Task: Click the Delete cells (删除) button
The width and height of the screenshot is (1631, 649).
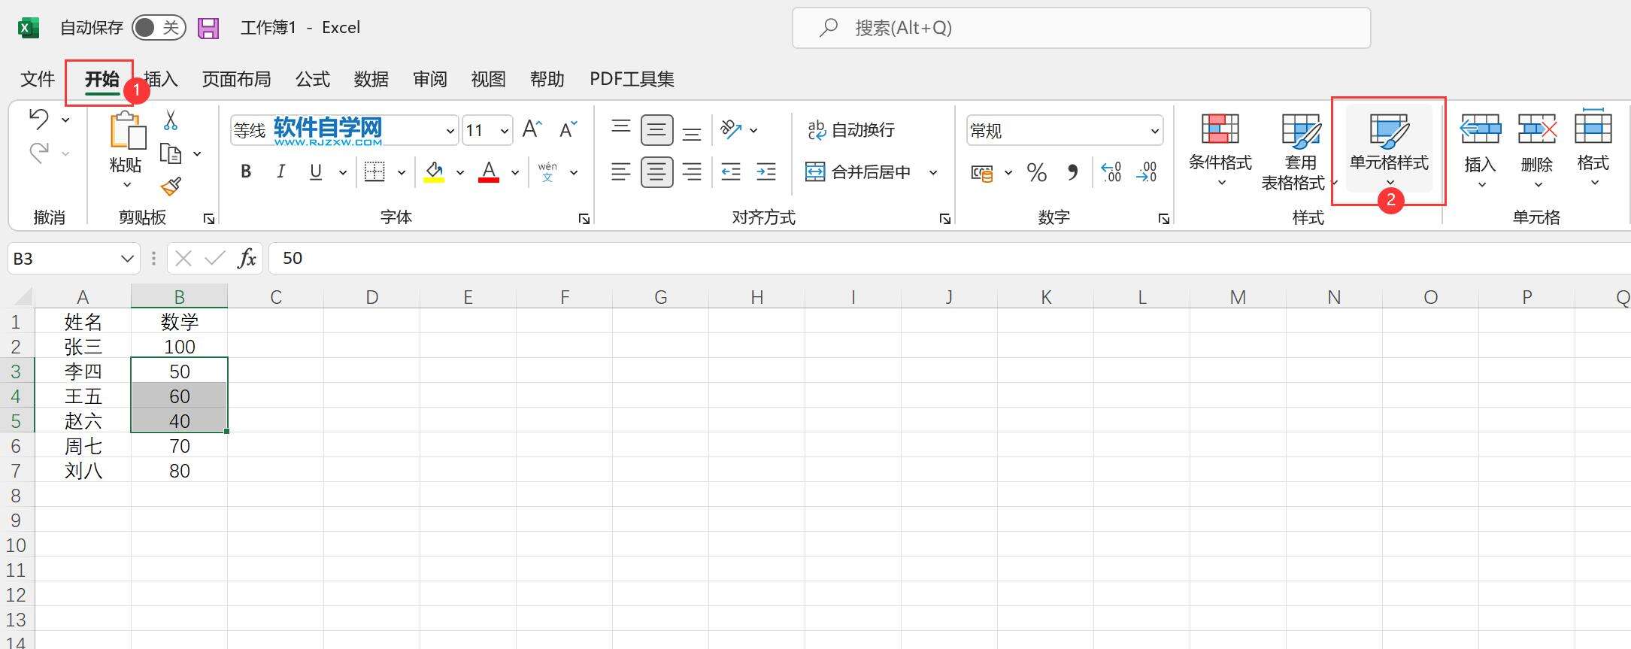Action: 1537,150
